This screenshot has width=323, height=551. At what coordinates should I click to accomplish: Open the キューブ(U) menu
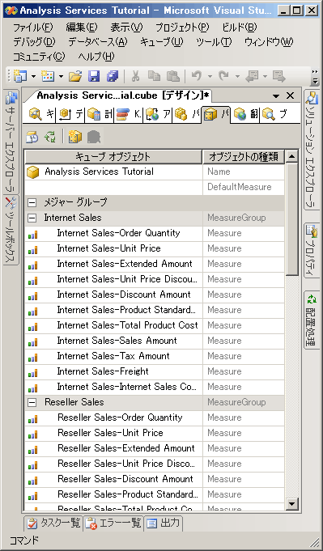[162, 42]
